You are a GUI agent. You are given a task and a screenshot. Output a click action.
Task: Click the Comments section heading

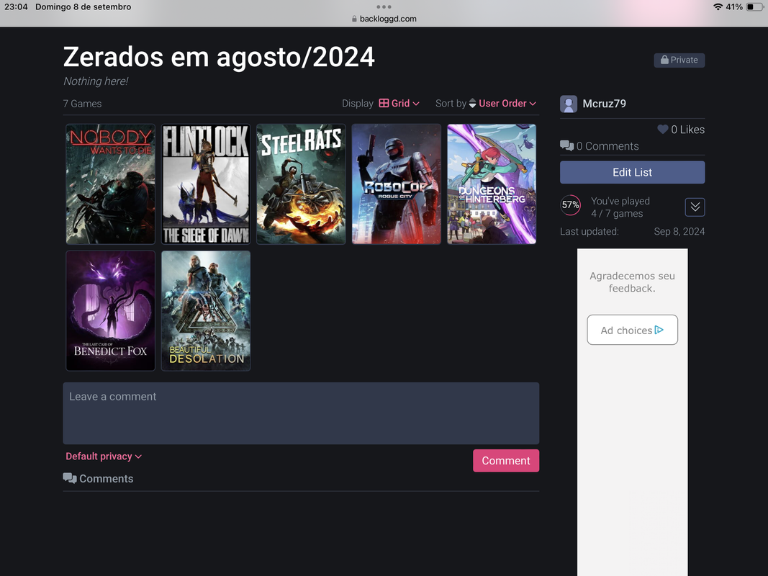click(x=107, y=479)
